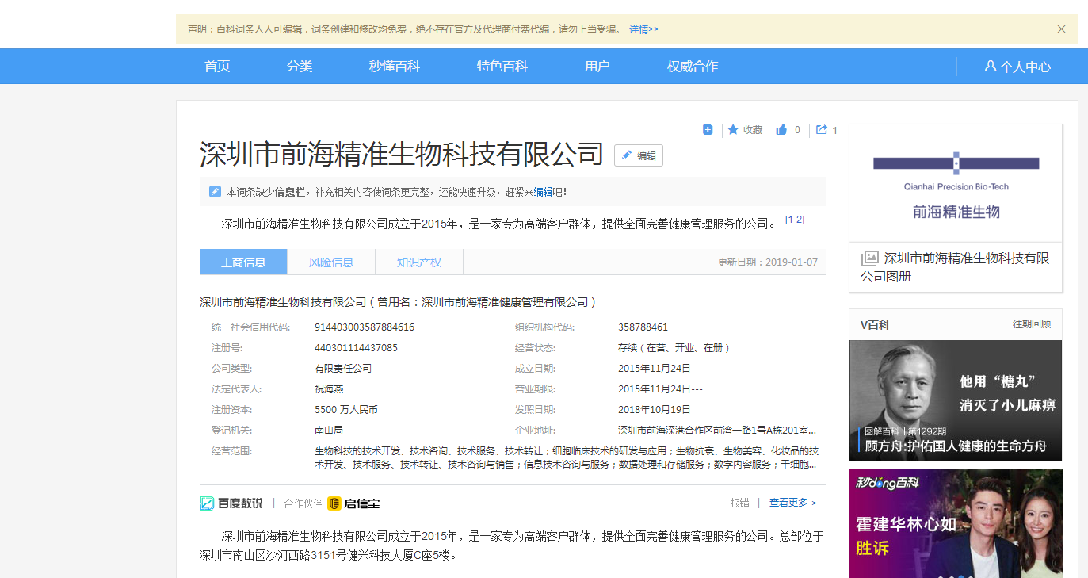Viewport: 1088px width, 578px height.
Task: Open 秒懂百科 in the navigation bar
Action: pos(395,67)
